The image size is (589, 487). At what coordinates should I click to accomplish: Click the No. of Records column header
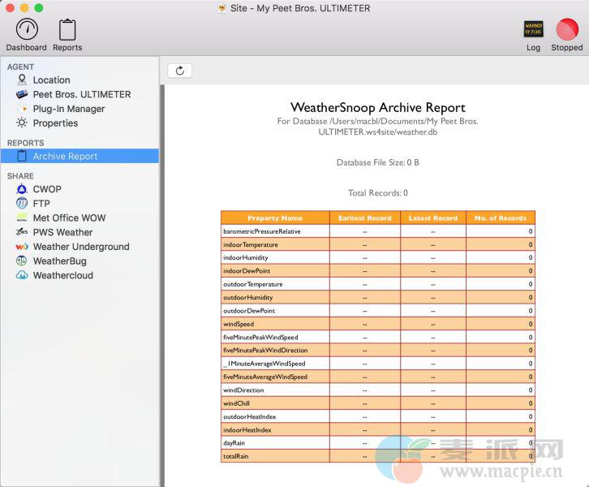[x=501, y=218]
